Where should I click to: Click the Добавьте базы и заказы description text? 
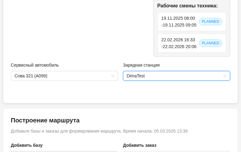pos(66,131)
